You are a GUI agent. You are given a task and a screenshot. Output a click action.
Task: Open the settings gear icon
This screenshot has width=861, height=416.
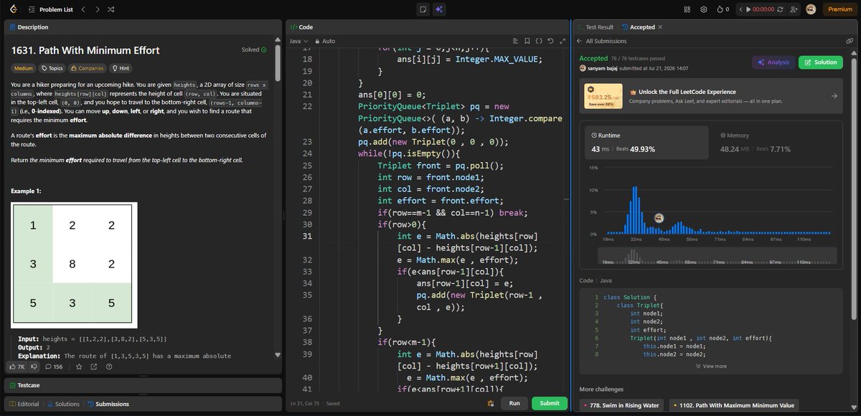point(704,9)
